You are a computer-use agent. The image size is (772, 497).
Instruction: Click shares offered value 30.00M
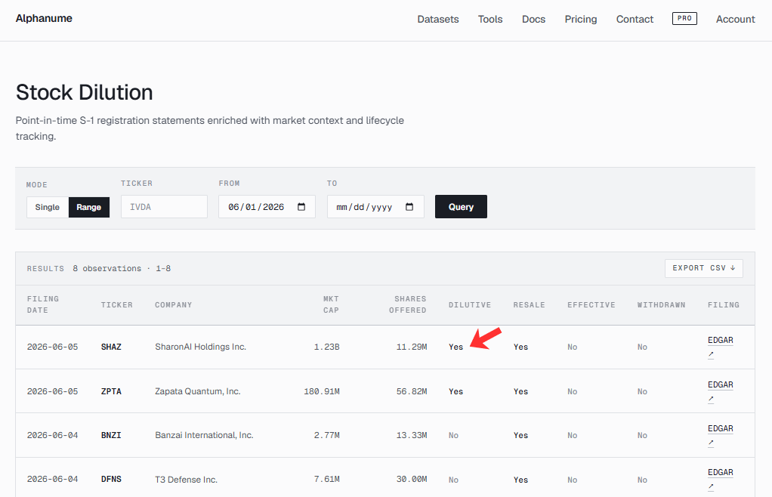[412, 480]
